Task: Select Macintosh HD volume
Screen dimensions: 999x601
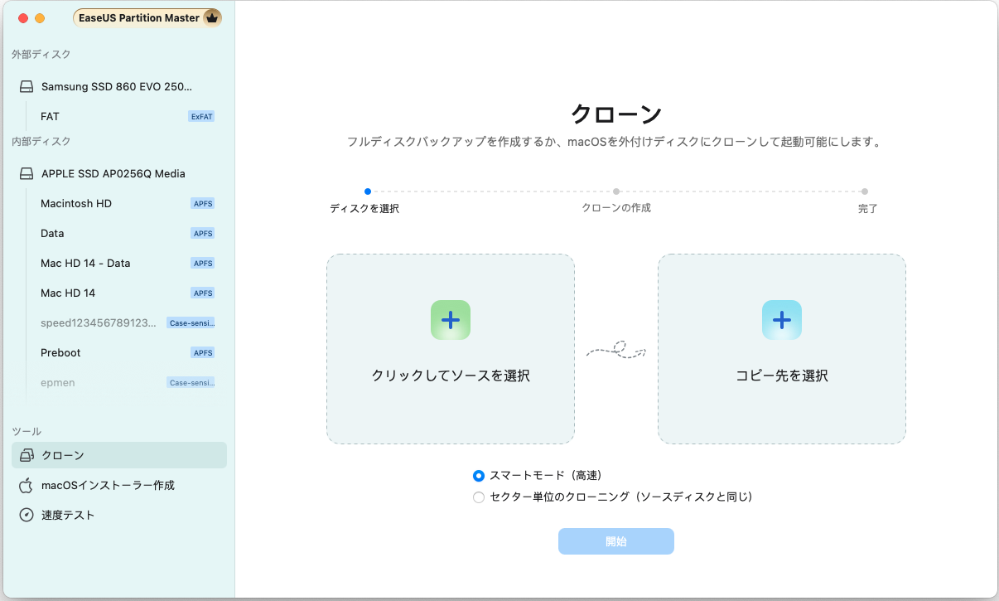Action: (x=76, y=204)
